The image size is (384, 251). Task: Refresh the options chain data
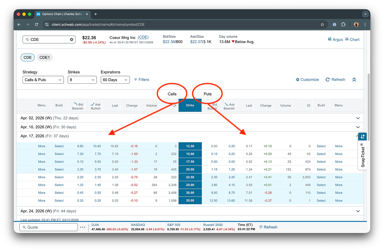[x=335, y=80]
